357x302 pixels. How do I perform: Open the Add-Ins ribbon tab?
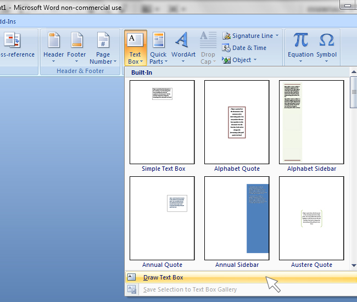coord(8,21)
